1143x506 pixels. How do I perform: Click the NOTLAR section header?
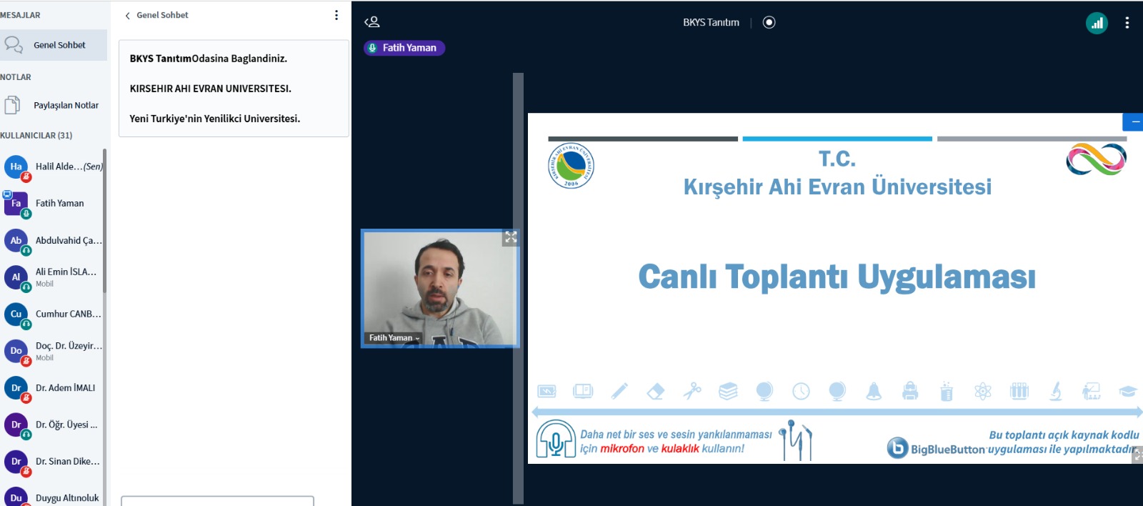[16, 77]
